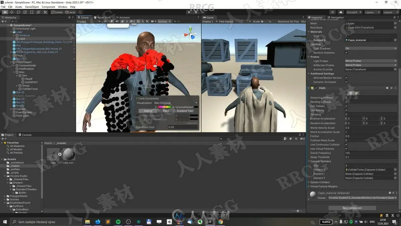Open Light Probes dropdown
Viewport: 401px width, 226px height.
pos(371,61)
